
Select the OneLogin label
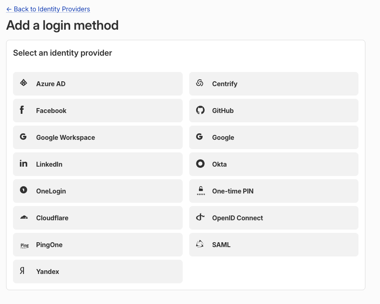(51, 191)
